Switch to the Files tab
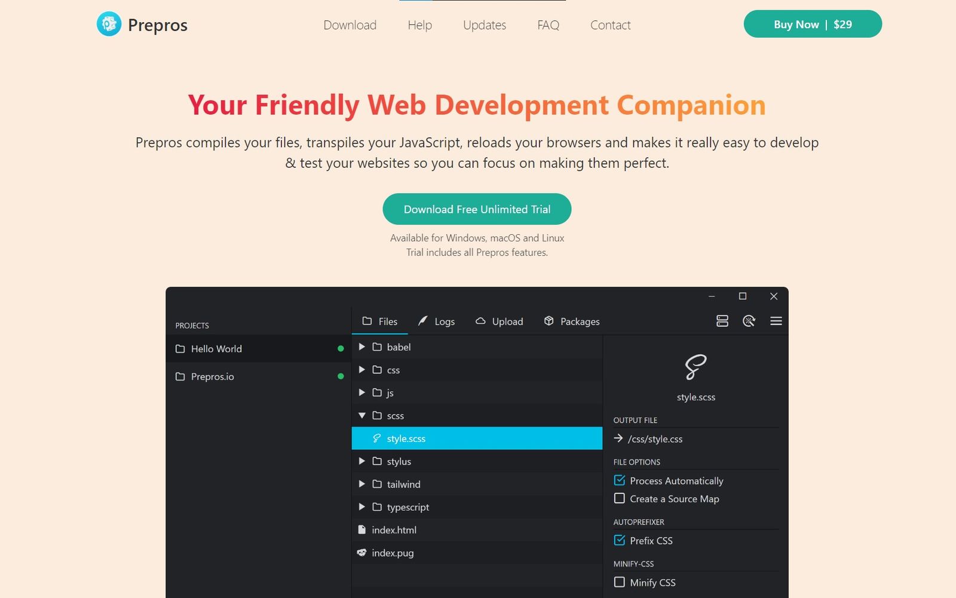 [x=380, y=321]
